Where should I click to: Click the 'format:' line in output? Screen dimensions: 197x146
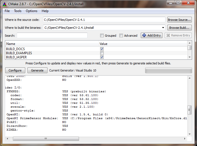(x=17, y=99)
